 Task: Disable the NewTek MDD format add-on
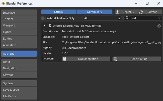[50, 26]
